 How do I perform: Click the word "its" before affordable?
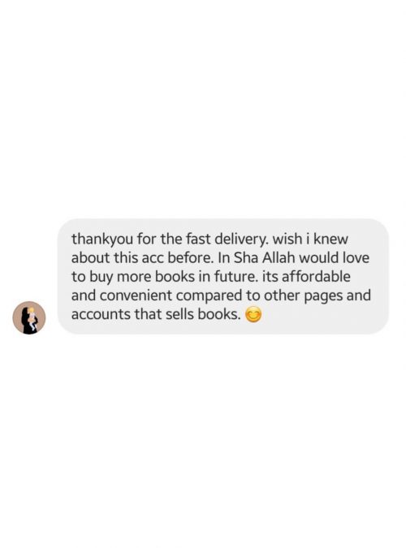(270, 277)
